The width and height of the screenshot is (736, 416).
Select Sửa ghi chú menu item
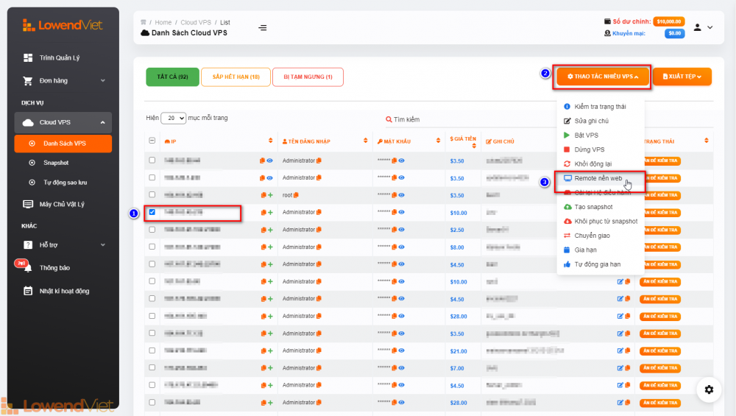coord(601,121)
